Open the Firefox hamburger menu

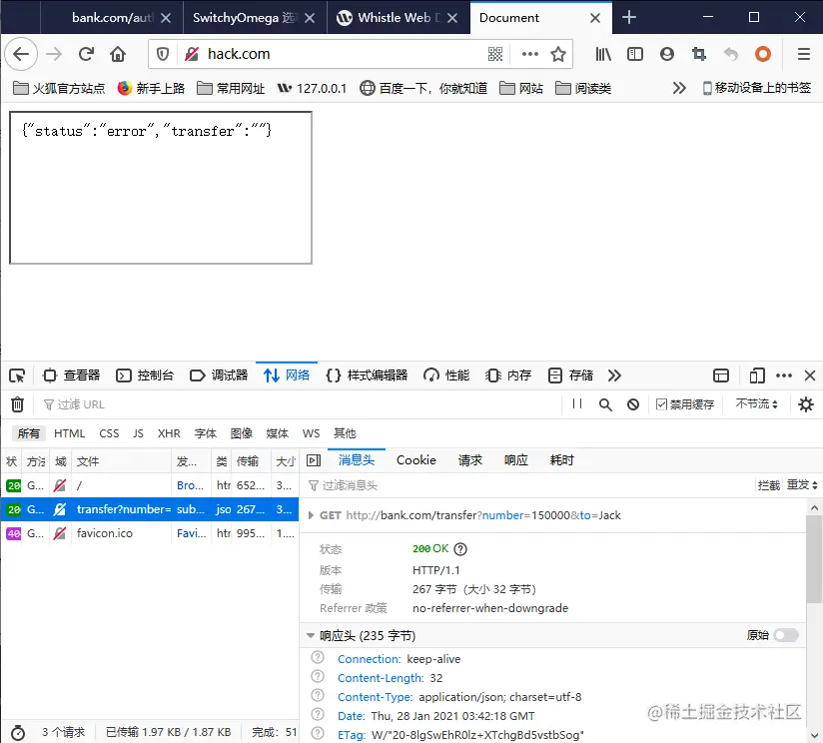coord(804,54)
